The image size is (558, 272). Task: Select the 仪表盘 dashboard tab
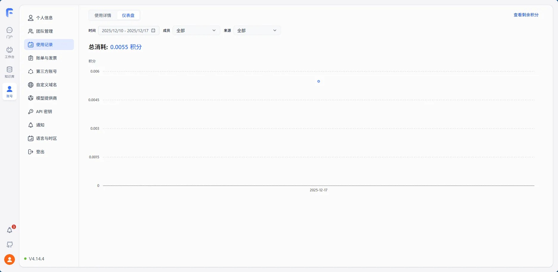[x=128, y=15]
